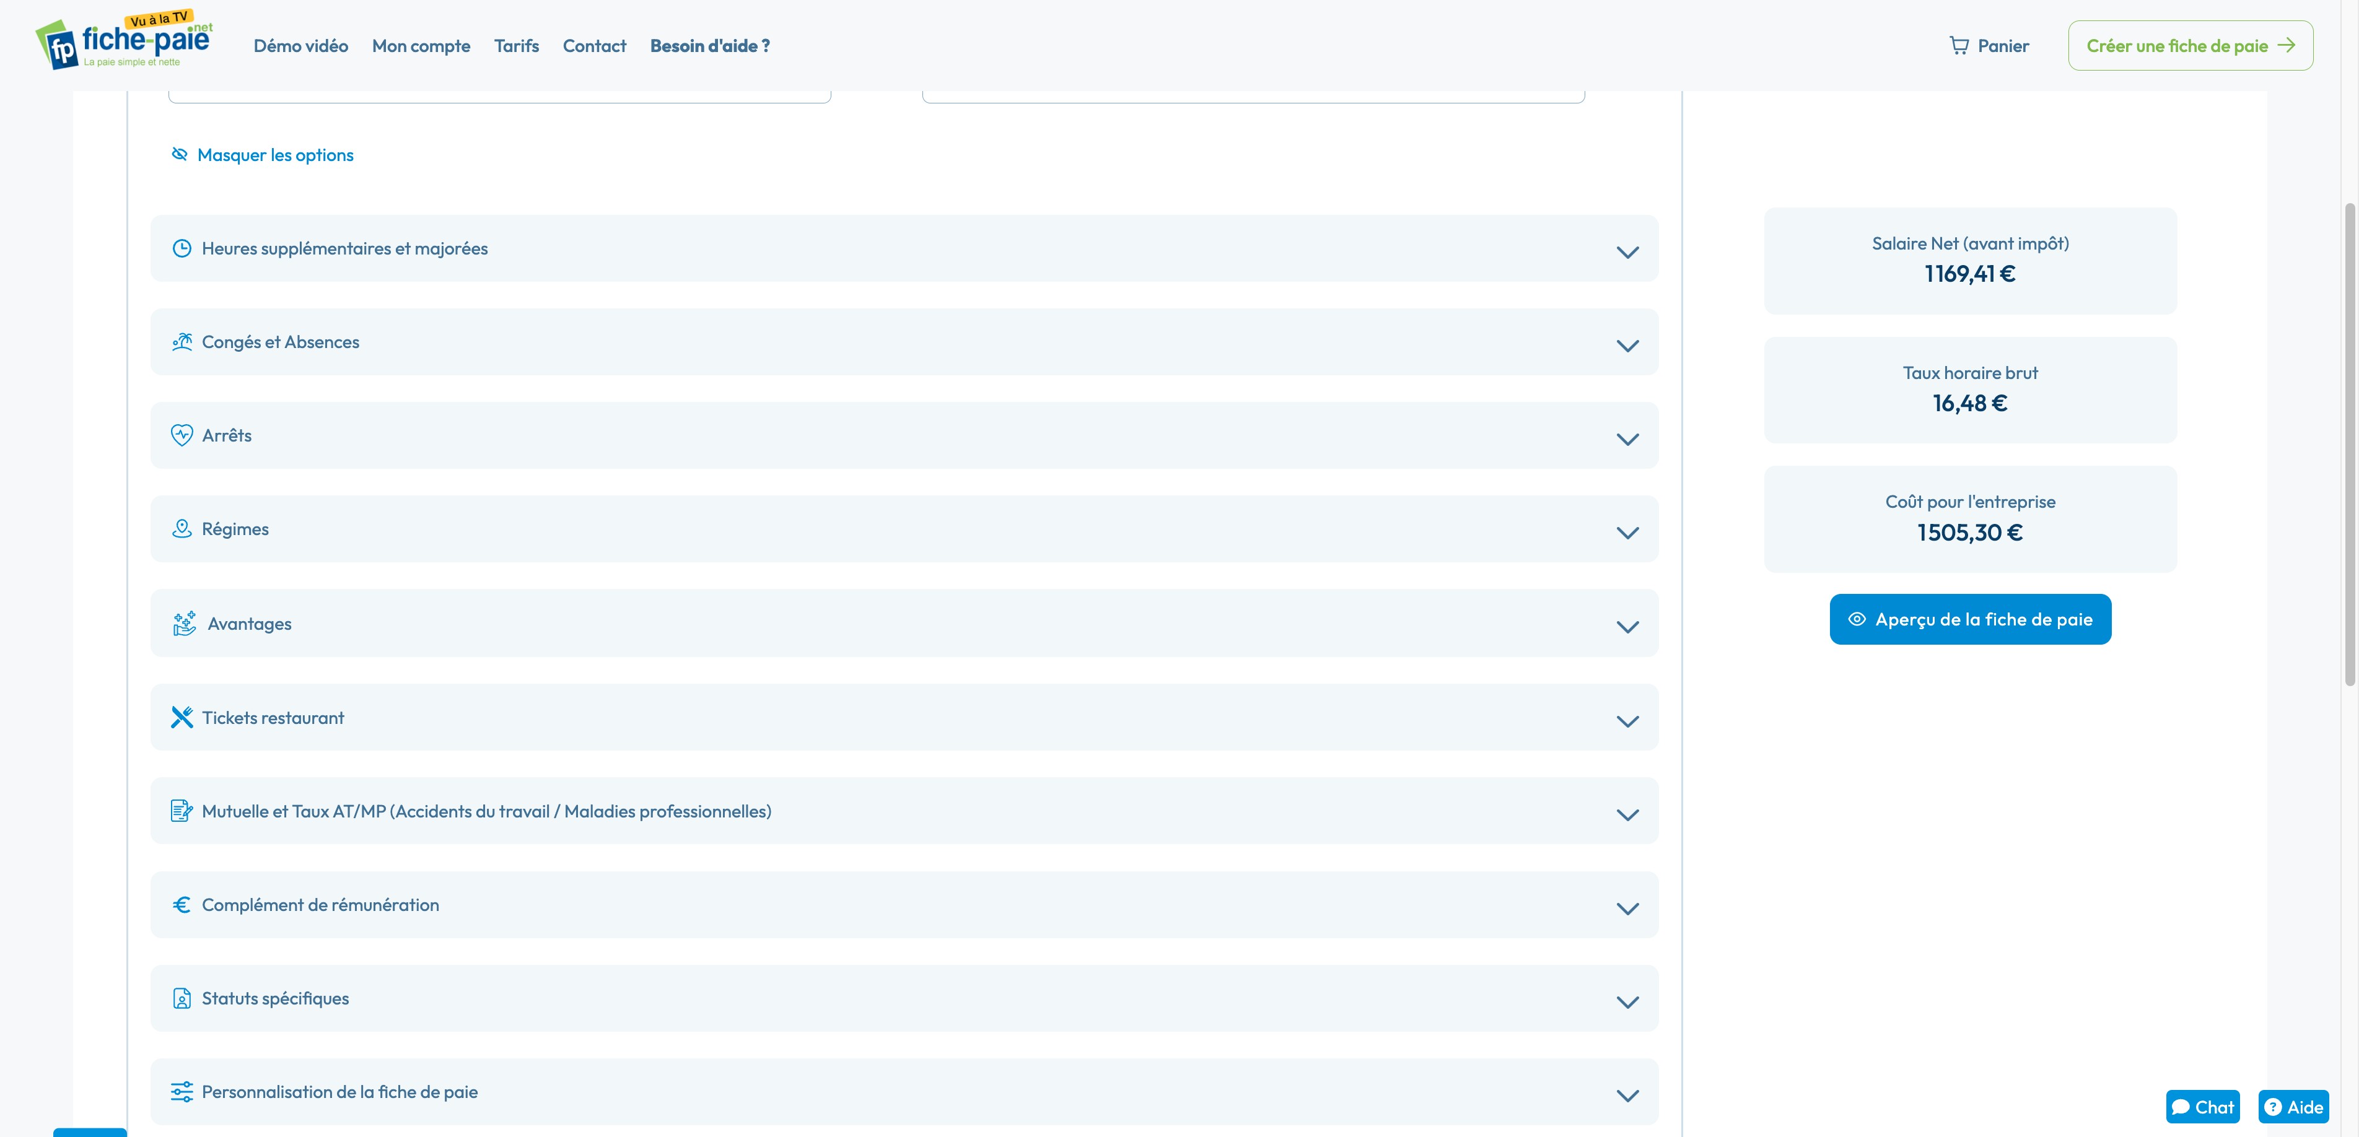Open the Chat widget
2359x1137 pixels.
tap(2202, 1107)
